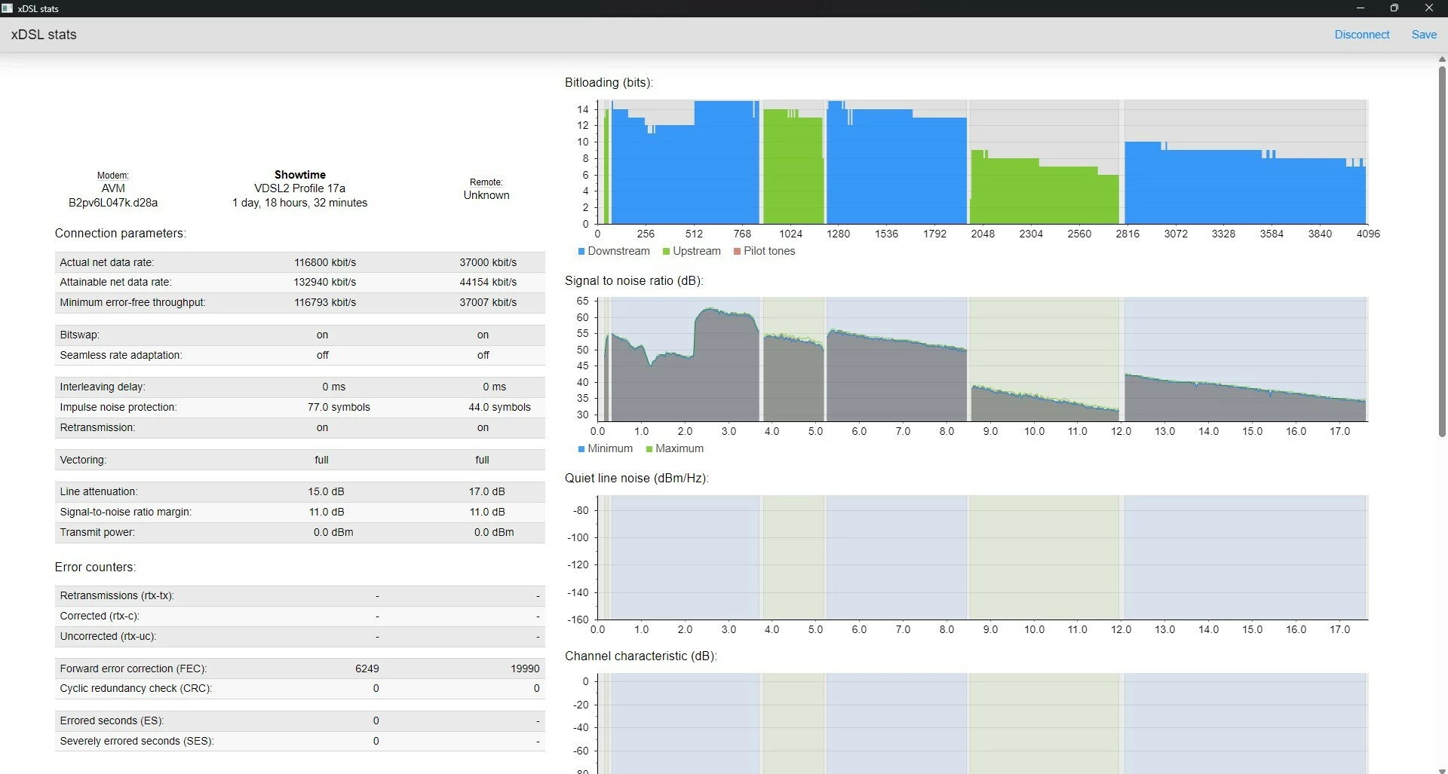1448x774 pixels.
Task: Click the Signal to noise ratio chart title
Action: point(633,280)
